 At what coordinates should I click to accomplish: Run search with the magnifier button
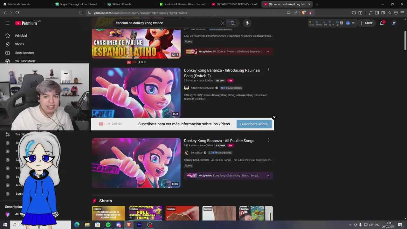tap(233, 23)
